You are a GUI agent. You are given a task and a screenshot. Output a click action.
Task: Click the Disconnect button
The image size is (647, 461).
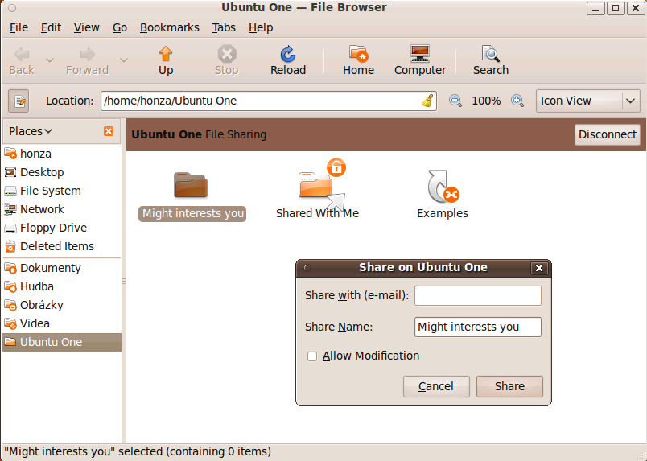point(608,134)
